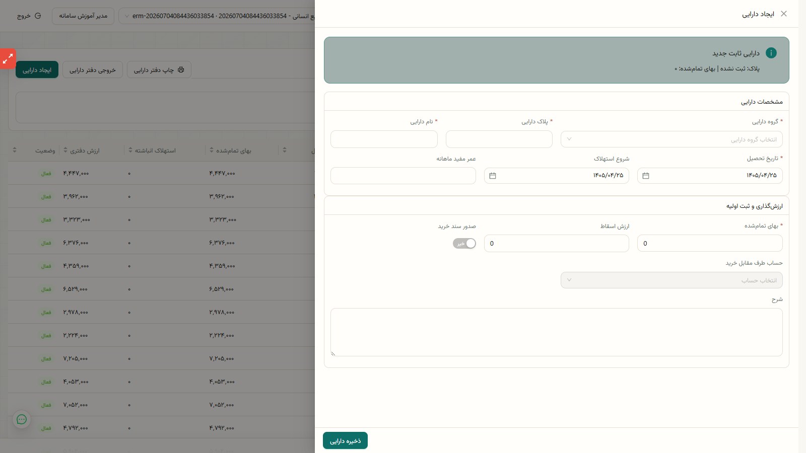The image size is (806, 453).
Task: Toggle the صدور سند خرید switch
Action: tap(464, 244)
